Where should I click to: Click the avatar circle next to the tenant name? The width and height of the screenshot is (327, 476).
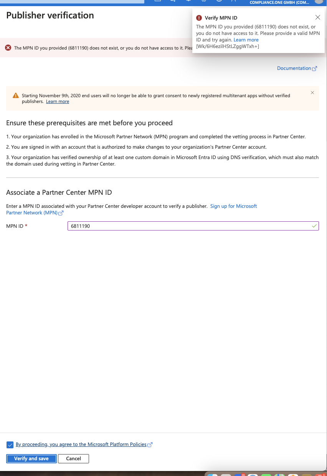pyautogui.click(x=319, y=2)
